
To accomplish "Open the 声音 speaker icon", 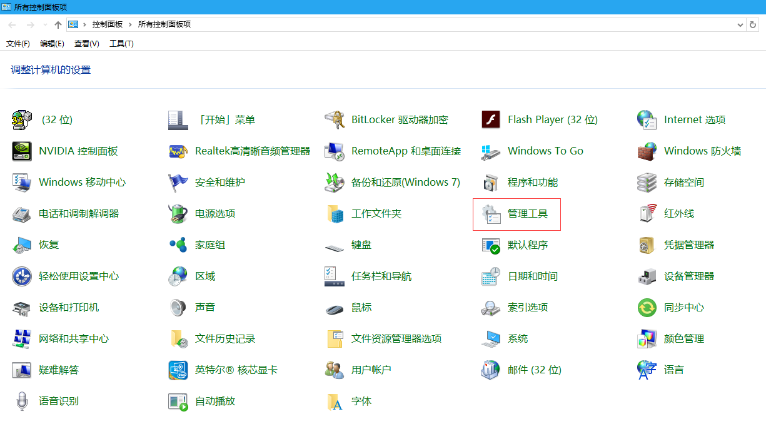I will (178, 307).
